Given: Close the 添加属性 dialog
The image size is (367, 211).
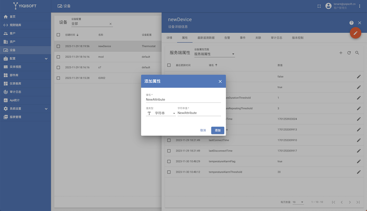Looking at the screenshot, I should coord(220,82).
